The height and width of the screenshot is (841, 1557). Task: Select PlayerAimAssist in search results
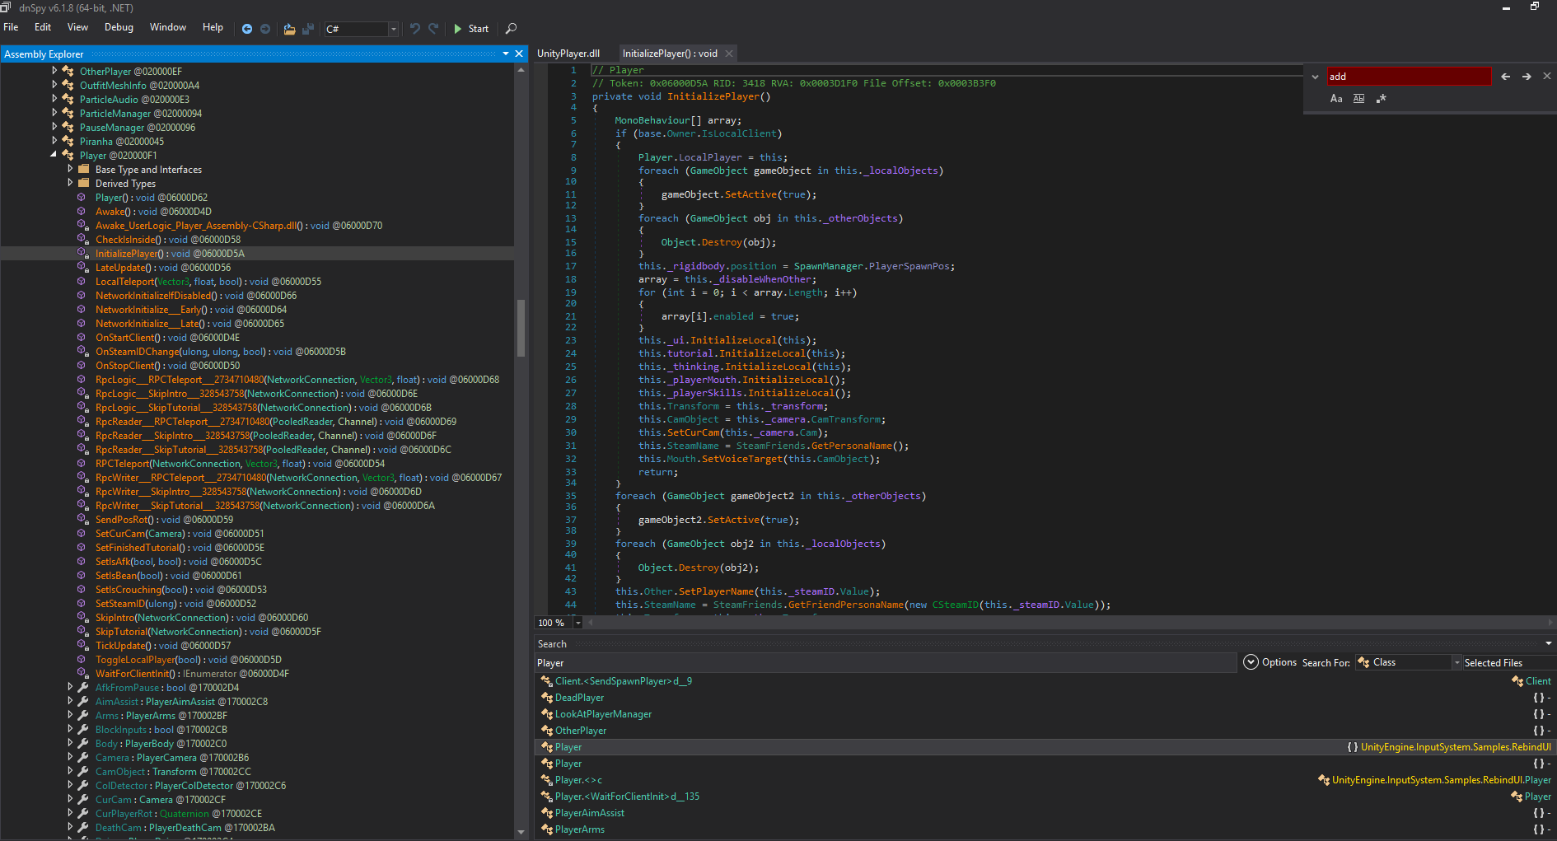point(589,813)
